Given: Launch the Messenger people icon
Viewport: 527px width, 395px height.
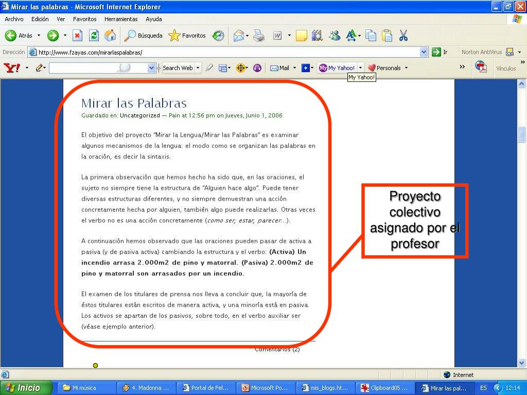Looking at the screenshot, I should (335, 35).
